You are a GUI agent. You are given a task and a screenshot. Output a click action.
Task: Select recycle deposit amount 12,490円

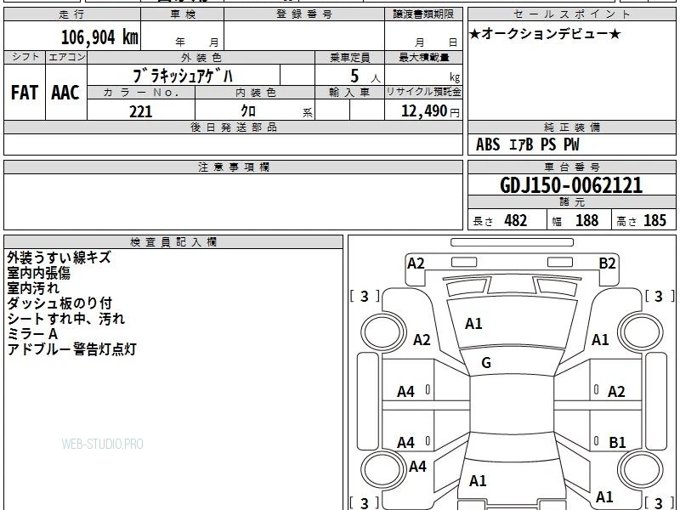click(430, 111)
